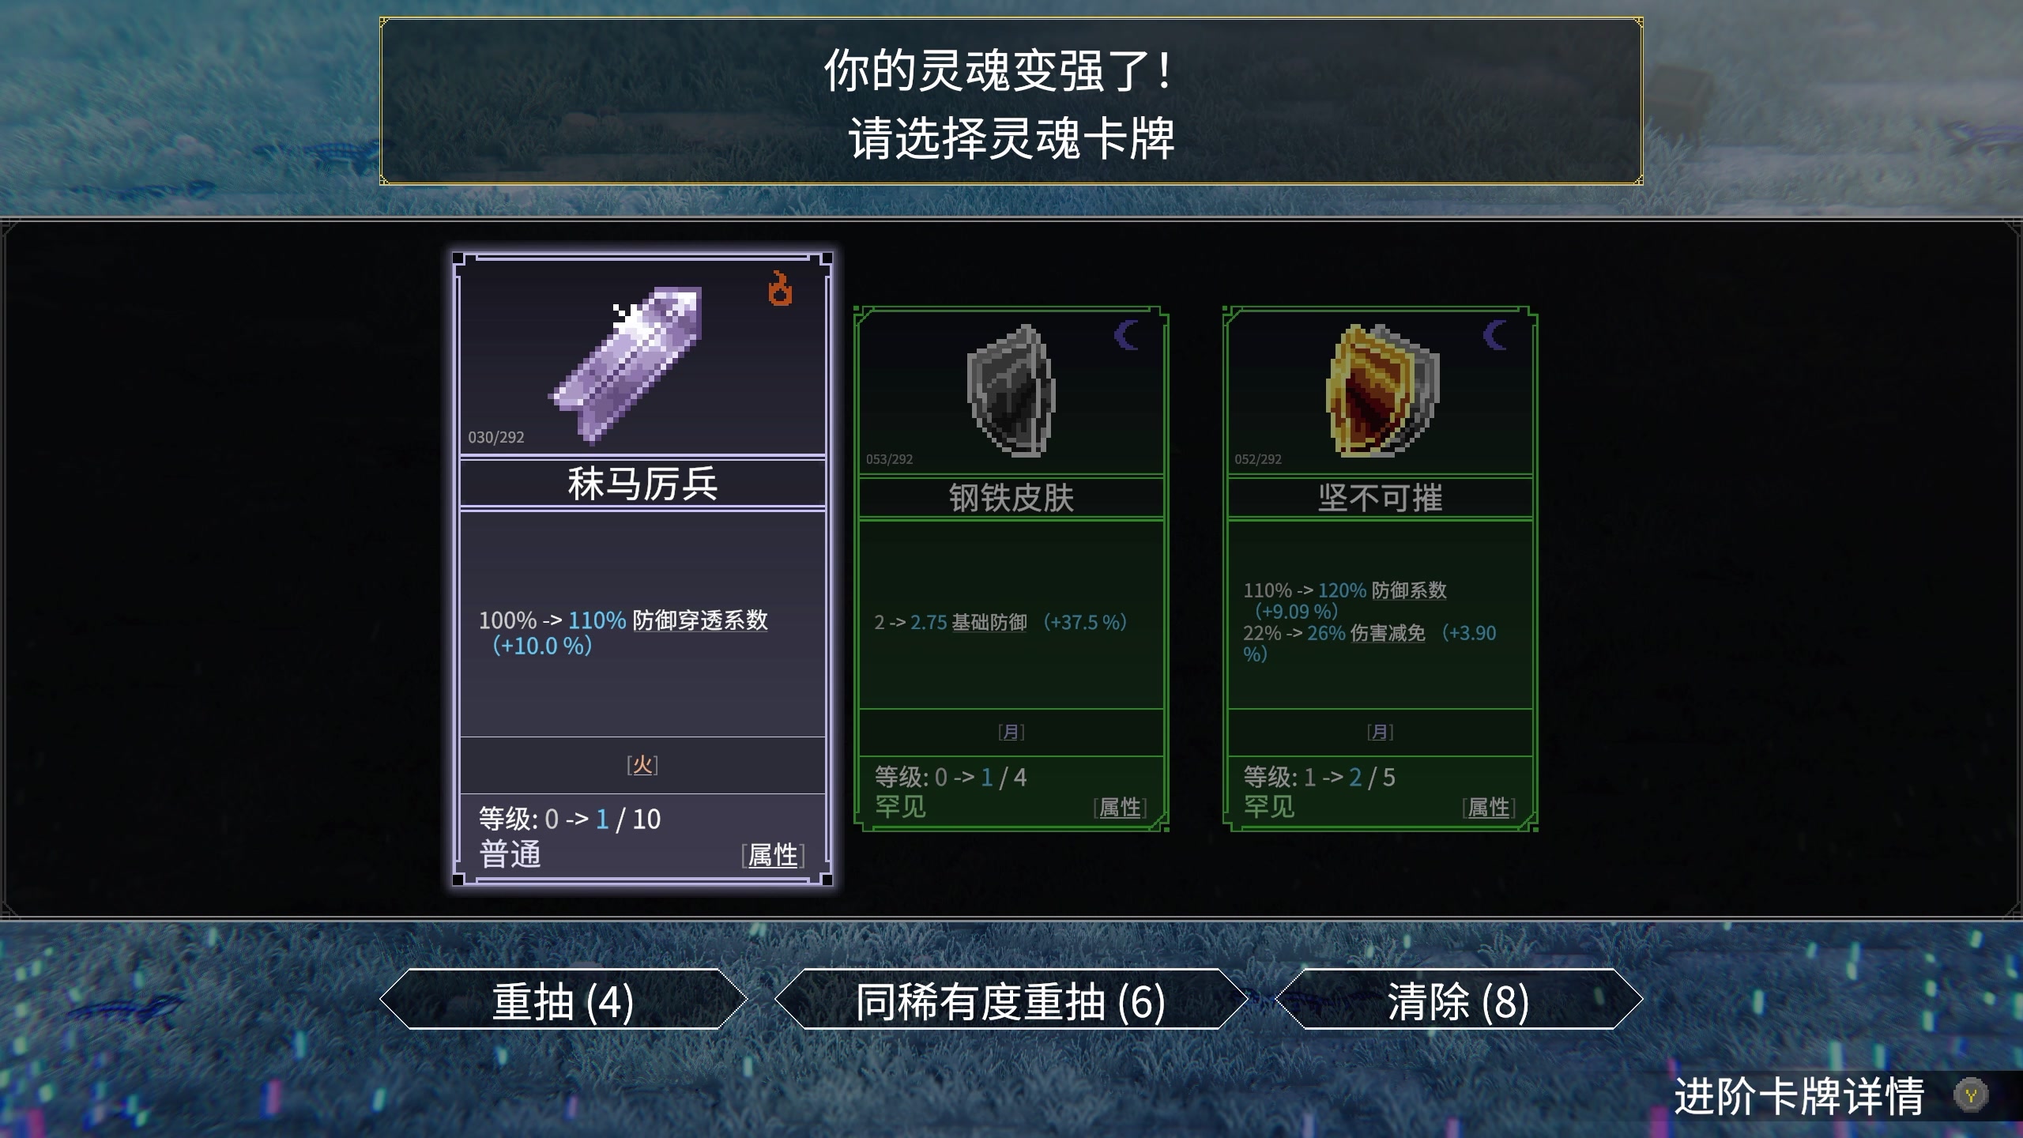Click the 重抽 (4) reroll button
2023x1138 pixels.
coord(563,1000)
